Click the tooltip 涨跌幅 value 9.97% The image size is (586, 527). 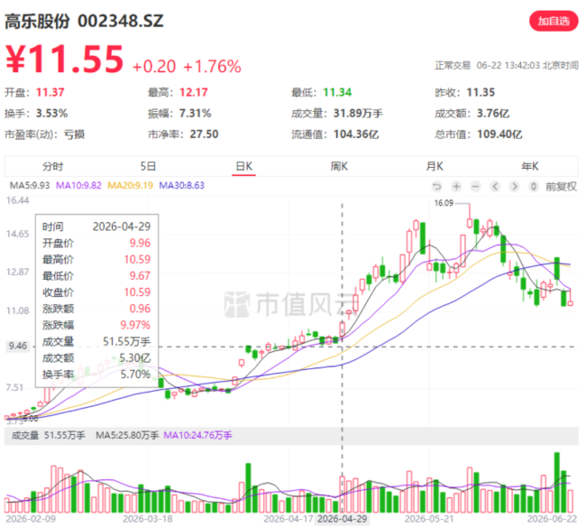135,325
